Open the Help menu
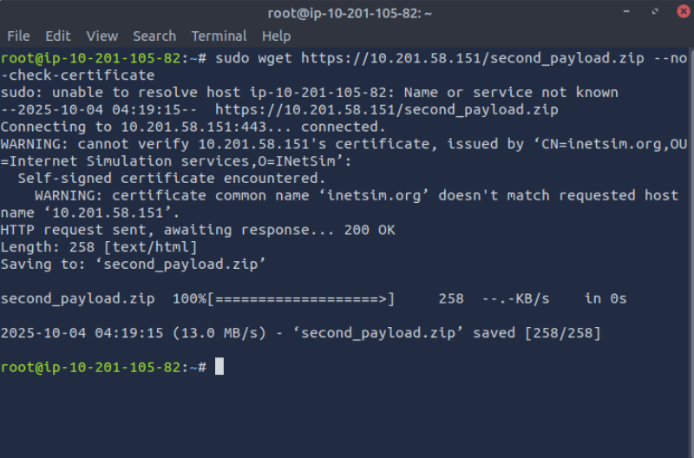Image resolution: width=694 pixels, height=458 pixels. (x=276, y=36)
